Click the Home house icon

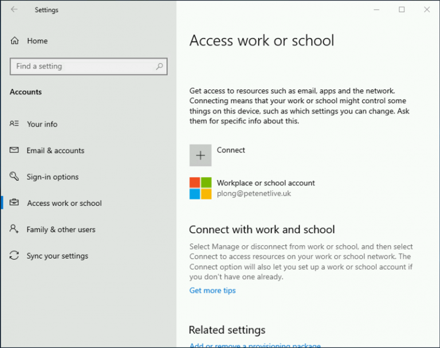coord(15,41)
